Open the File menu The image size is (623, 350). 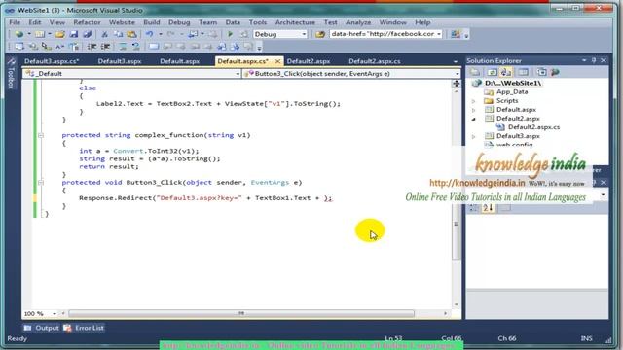(15, 22)
